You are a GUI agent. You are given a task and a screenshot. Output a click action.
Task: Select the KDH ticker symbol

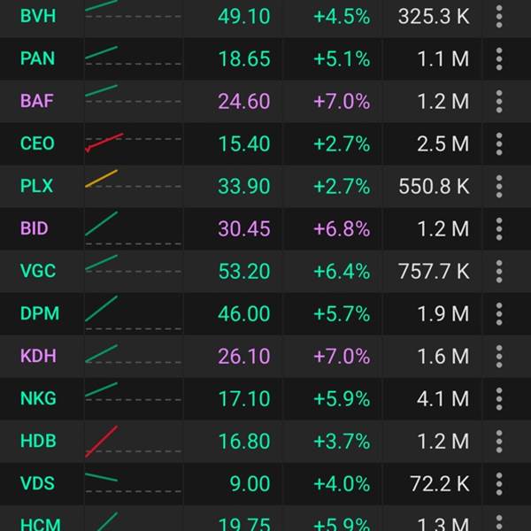coord(38,356)
